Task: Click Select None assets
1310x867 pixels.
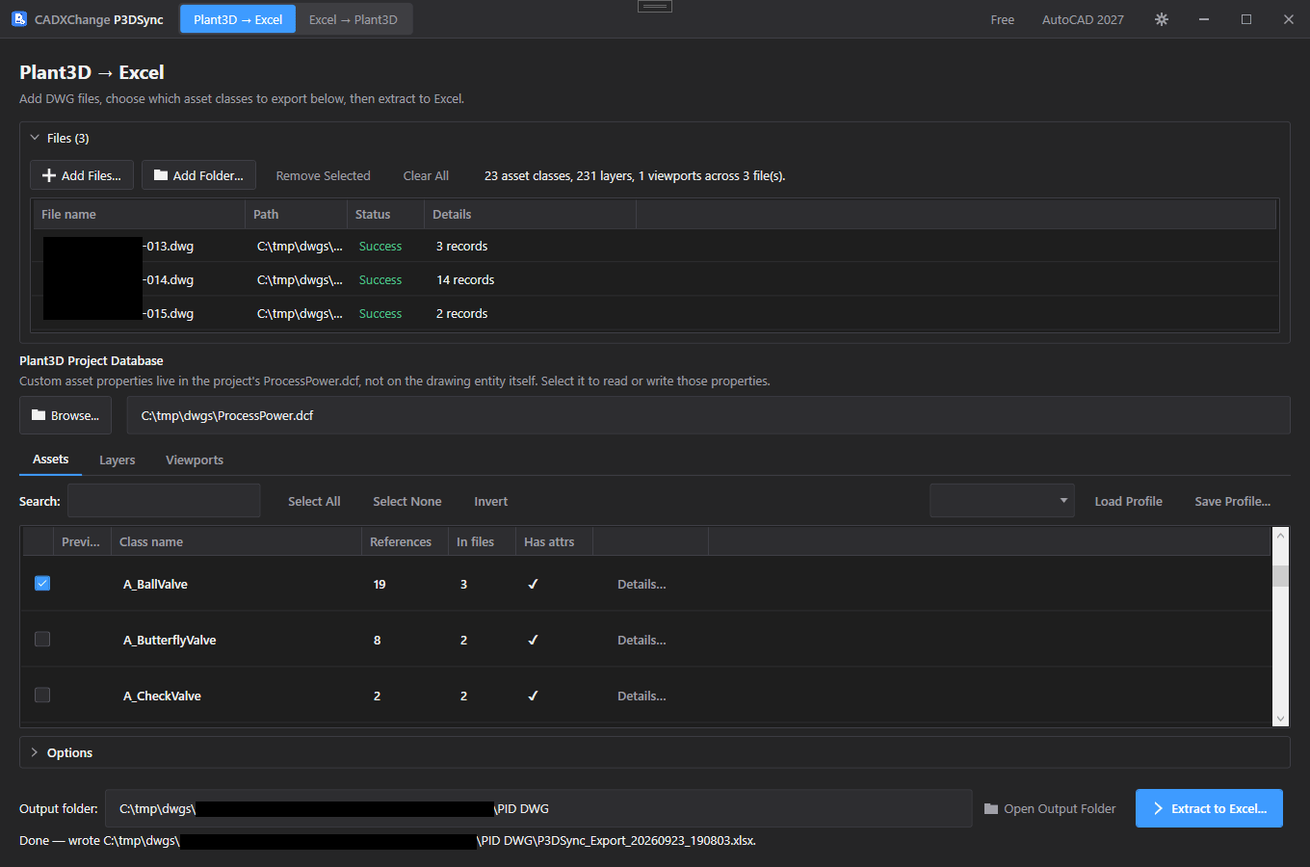Action: pos(407,501)
